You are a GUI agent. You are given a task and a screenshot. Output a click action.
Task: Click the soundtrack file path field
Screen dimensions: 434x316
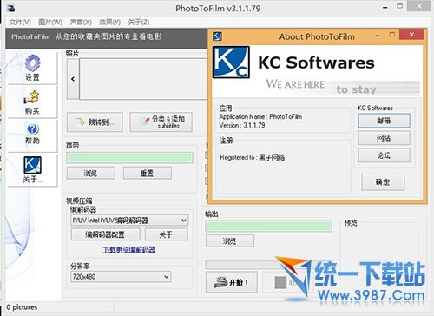(129, 158)
